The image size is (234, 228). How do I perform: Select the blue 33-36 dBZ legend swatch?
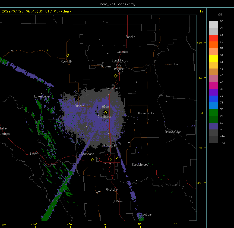click(213, 99)
